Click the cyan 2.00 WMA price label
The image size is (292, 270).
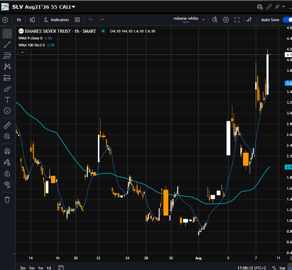point(289,167)
